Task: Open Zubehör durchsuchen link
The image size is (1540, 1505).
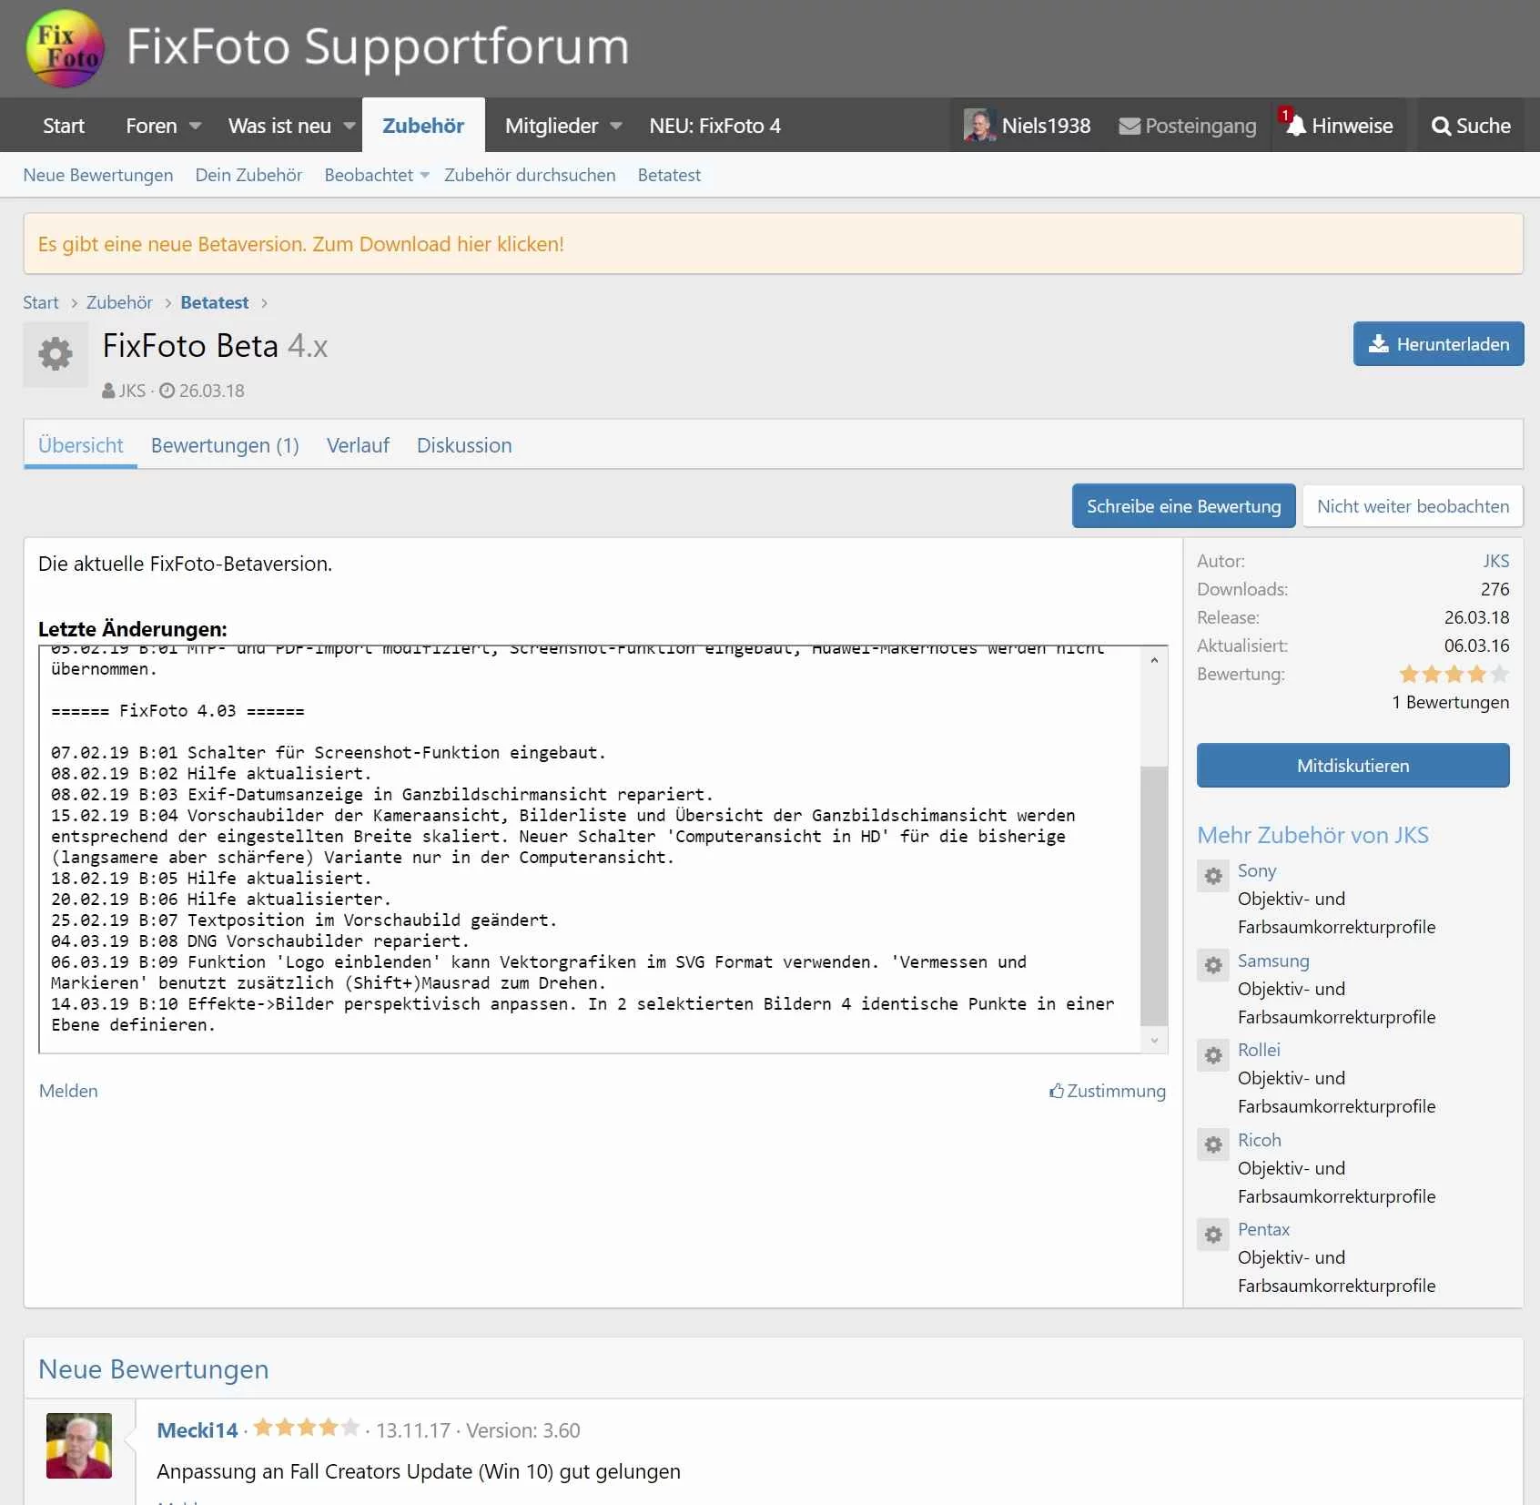Action: (530, 175)
